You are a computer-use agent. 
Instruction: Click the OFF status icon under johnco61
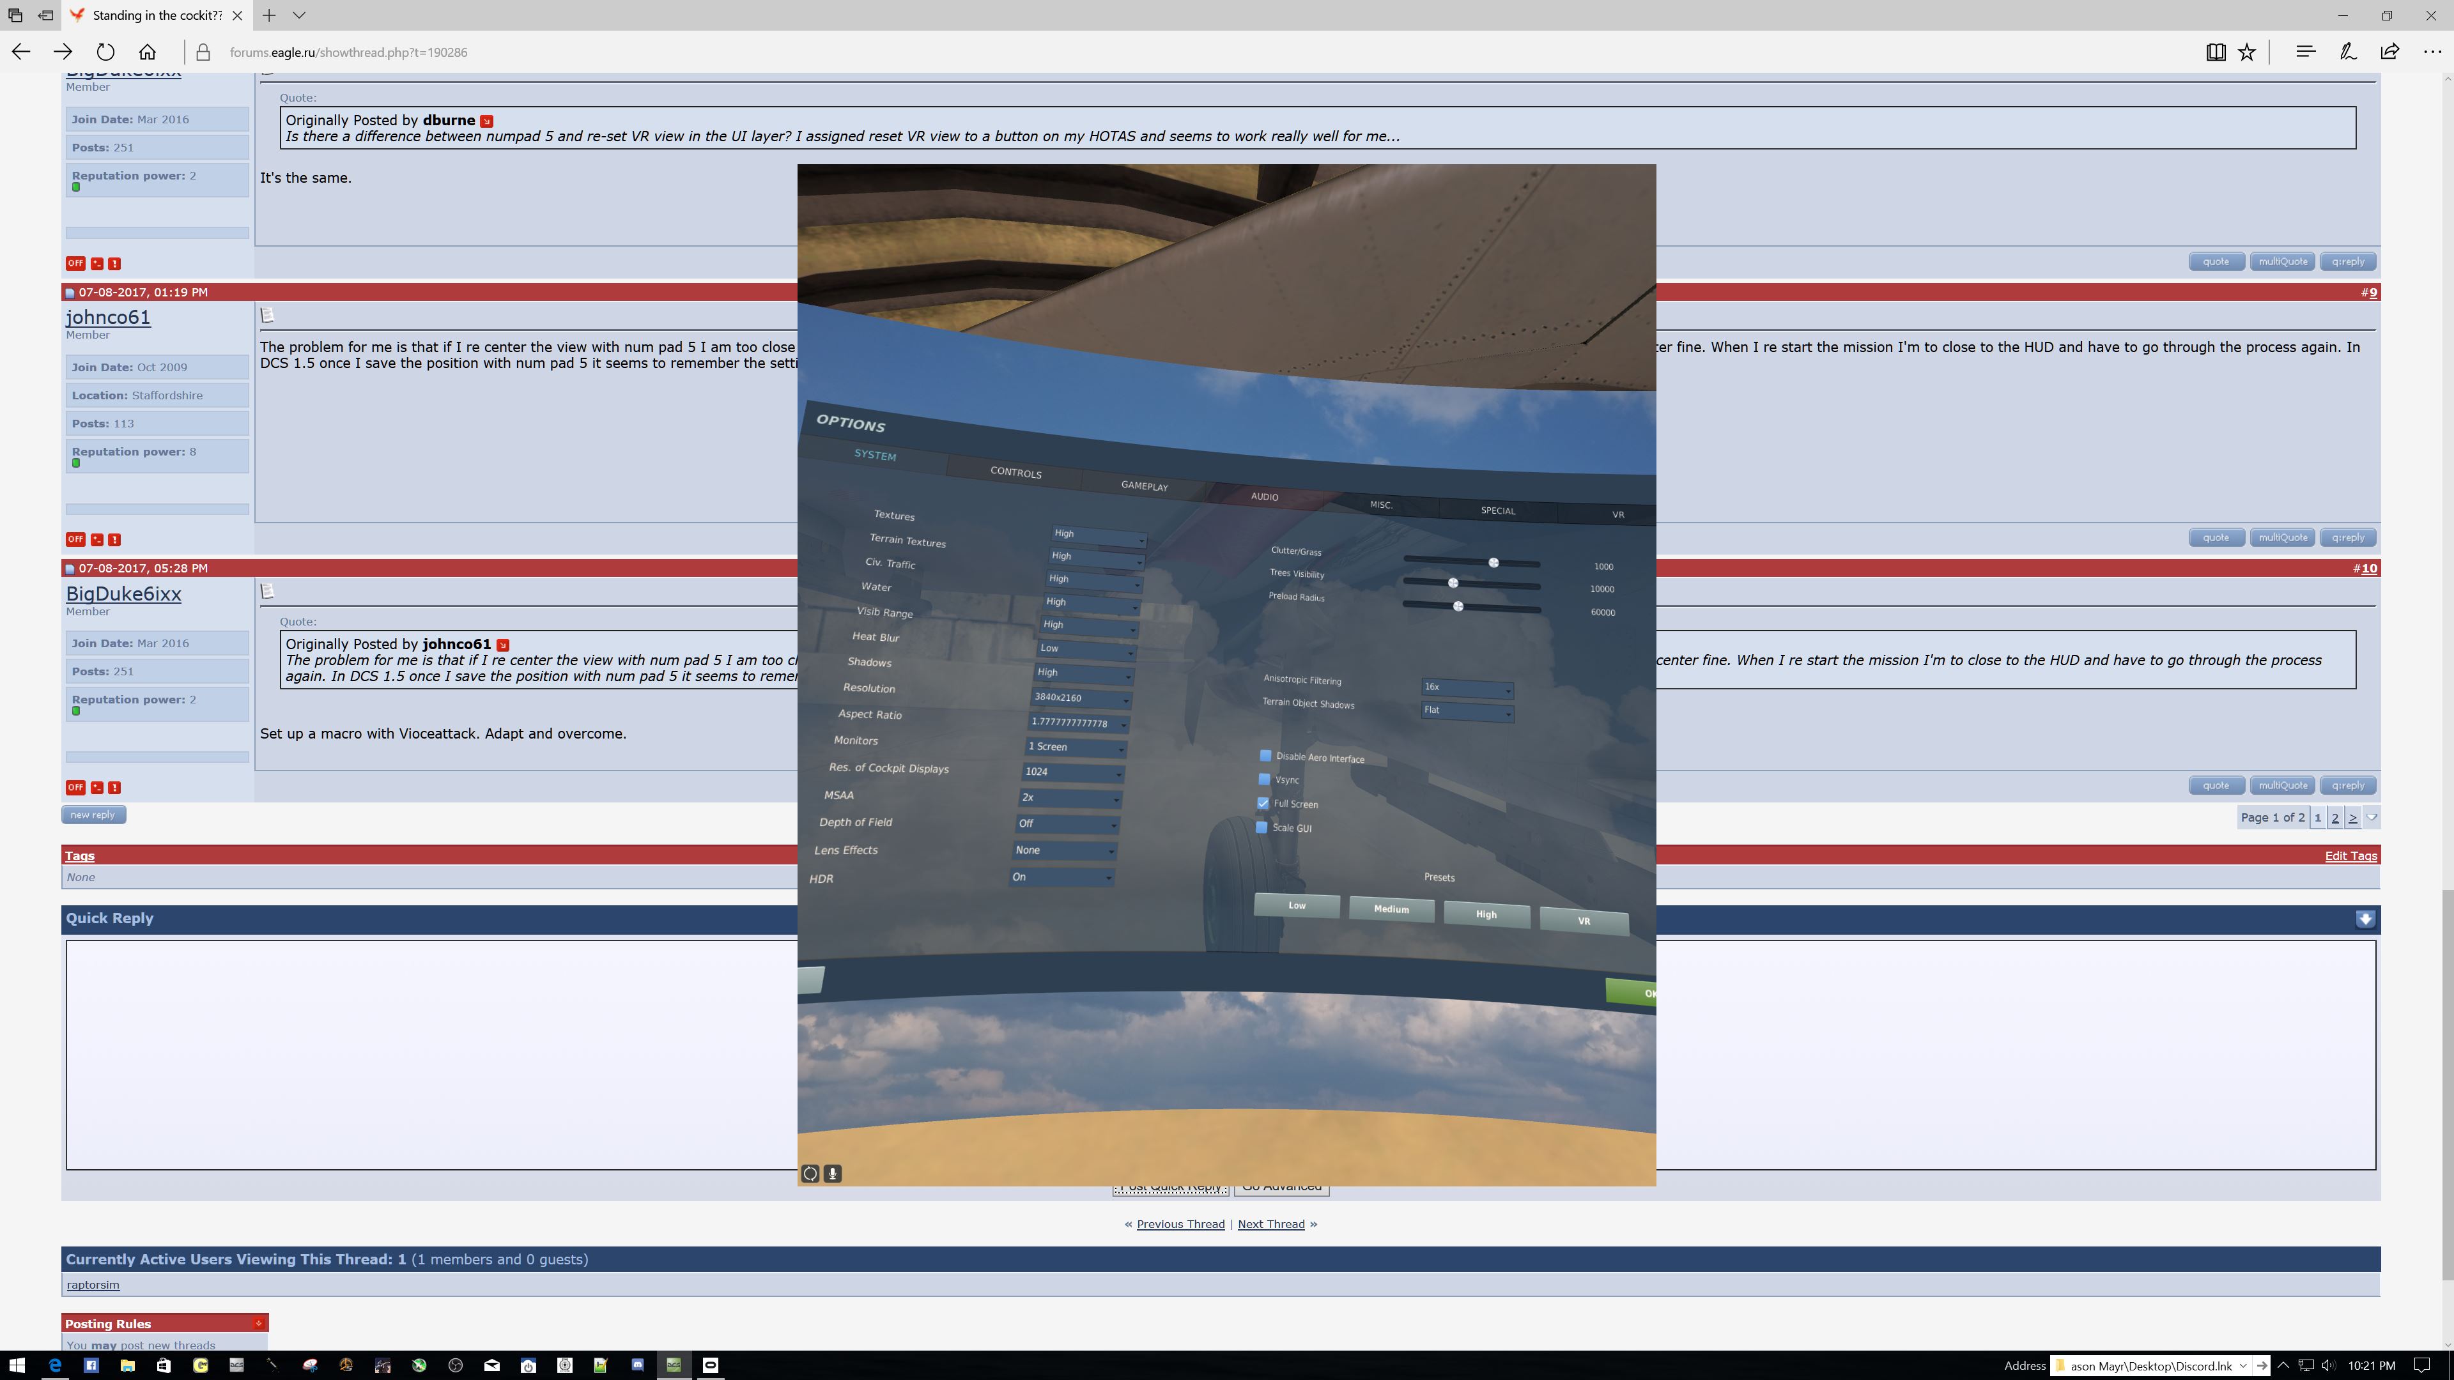(x=75, y=539)
